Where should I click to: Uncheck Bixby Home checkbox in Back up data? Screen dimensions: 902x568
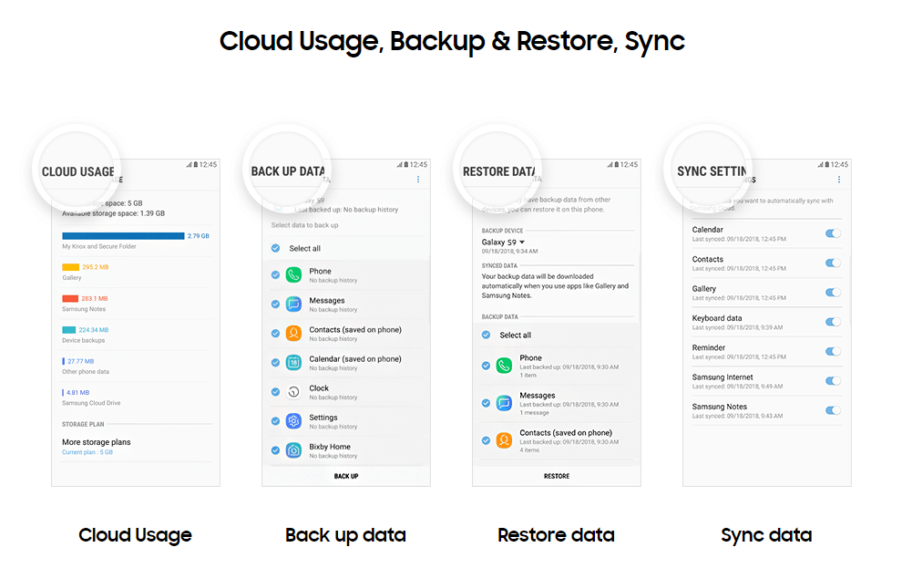(x=275, y=450)
